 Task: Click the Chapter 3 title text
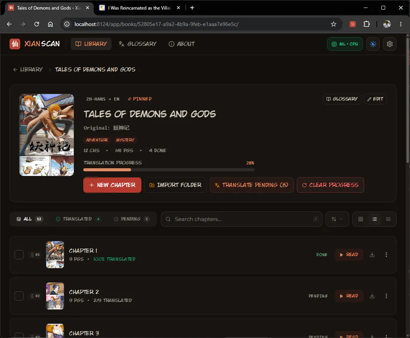pos(84,333)
